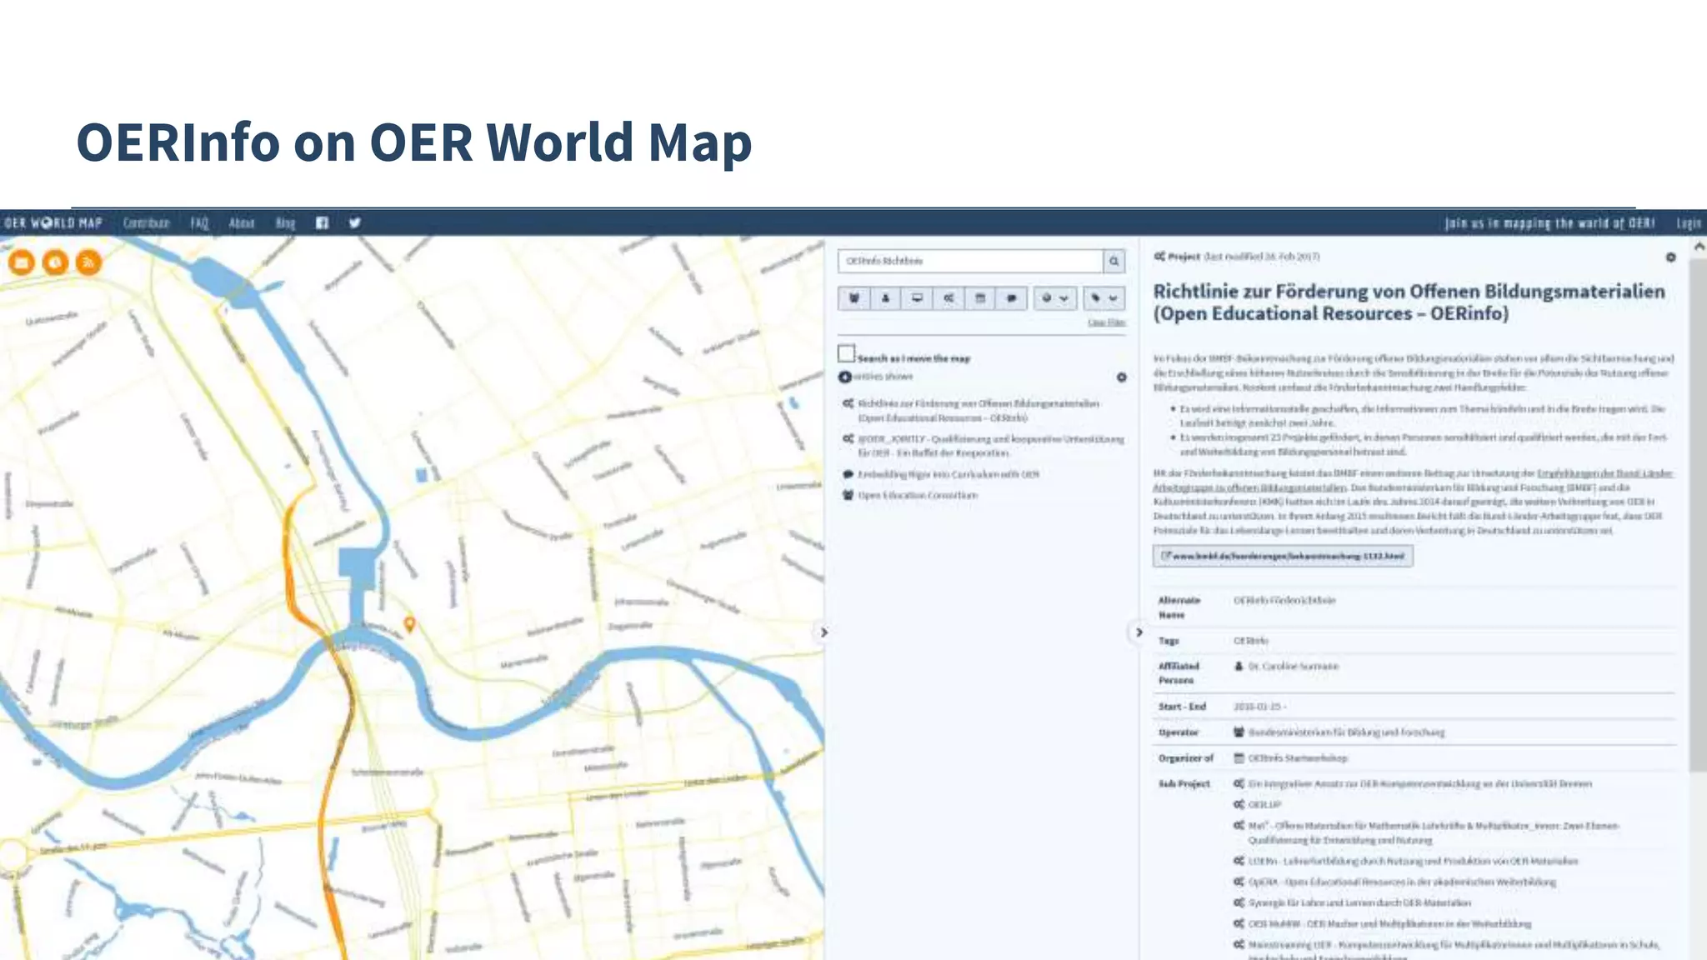Open the Facebook page icon
The image size is (1707, 960).
(323, 222)
